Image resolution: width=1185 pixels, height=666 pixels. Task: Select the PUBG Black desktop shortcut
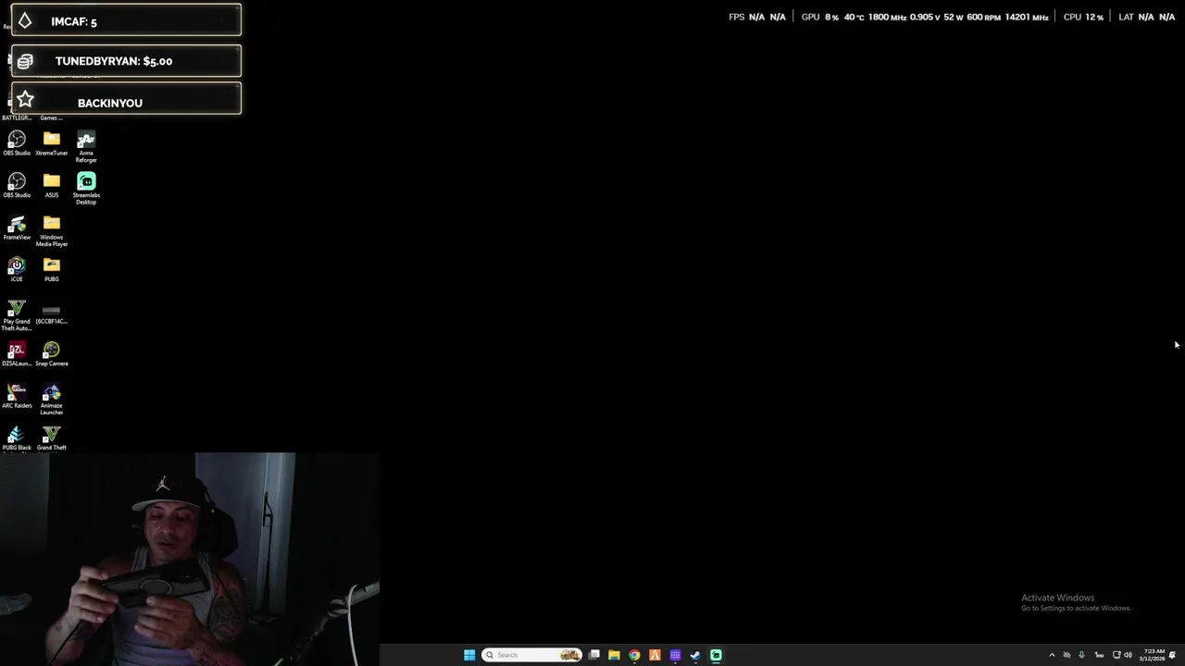coord(17,438)
